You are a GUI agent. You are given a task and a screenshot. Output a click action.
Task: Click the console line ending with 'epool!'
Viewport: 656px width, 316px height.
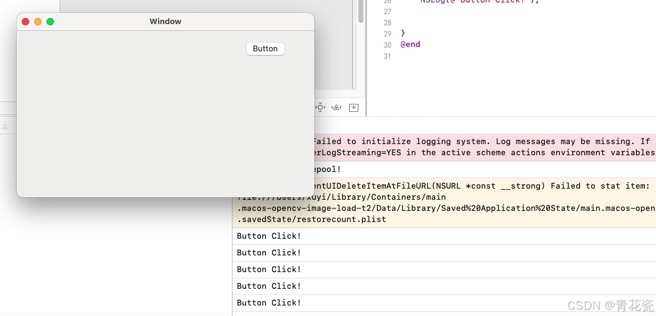coord(484,169)
